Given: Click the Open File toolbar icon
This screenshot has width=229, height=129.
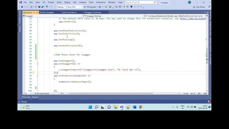Looking at the screenshot, I should pos(36,7).
